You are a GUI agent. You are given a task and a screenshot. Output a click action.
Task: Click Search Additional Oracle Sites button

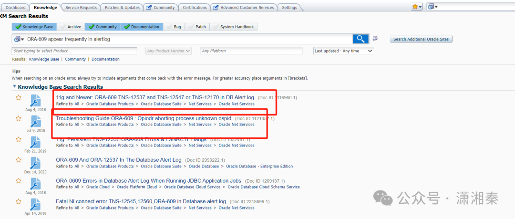pos(421,39)
